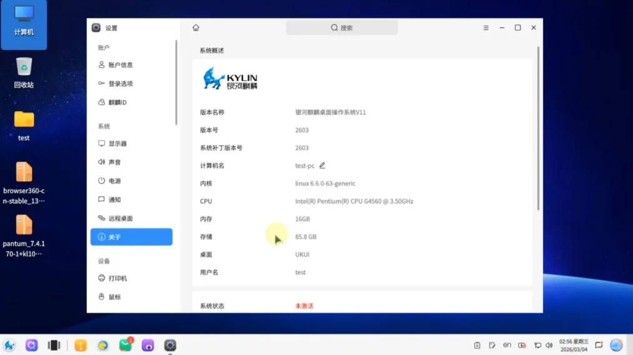Open the green app with badge
Viewport: 633px width, 355px height.
(126, 345)
